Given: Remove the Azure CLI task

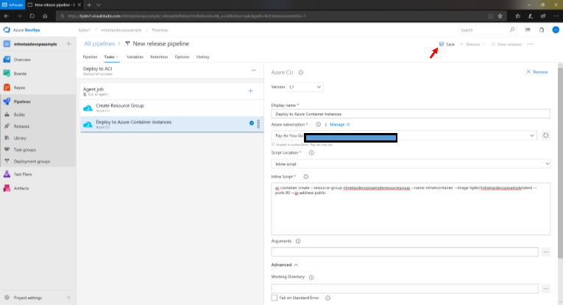Looking at the screenshot, I should pyautogui.click(x=537, y=72).
